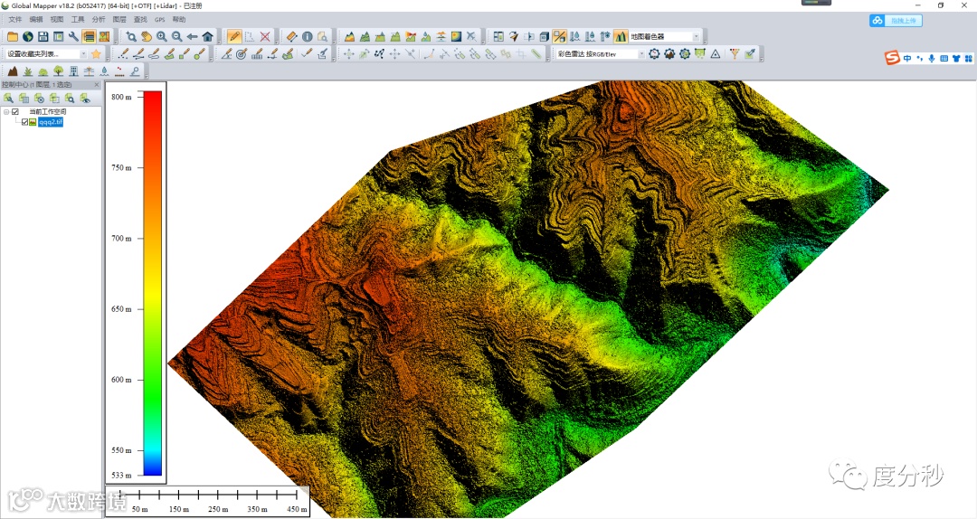Viewport: 977px width, 519px height.
Task: Click the Home full-view icon
Action: [207, 37]
